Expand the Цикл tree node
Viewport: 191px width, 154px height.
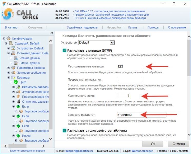click(x=11, y=82)
